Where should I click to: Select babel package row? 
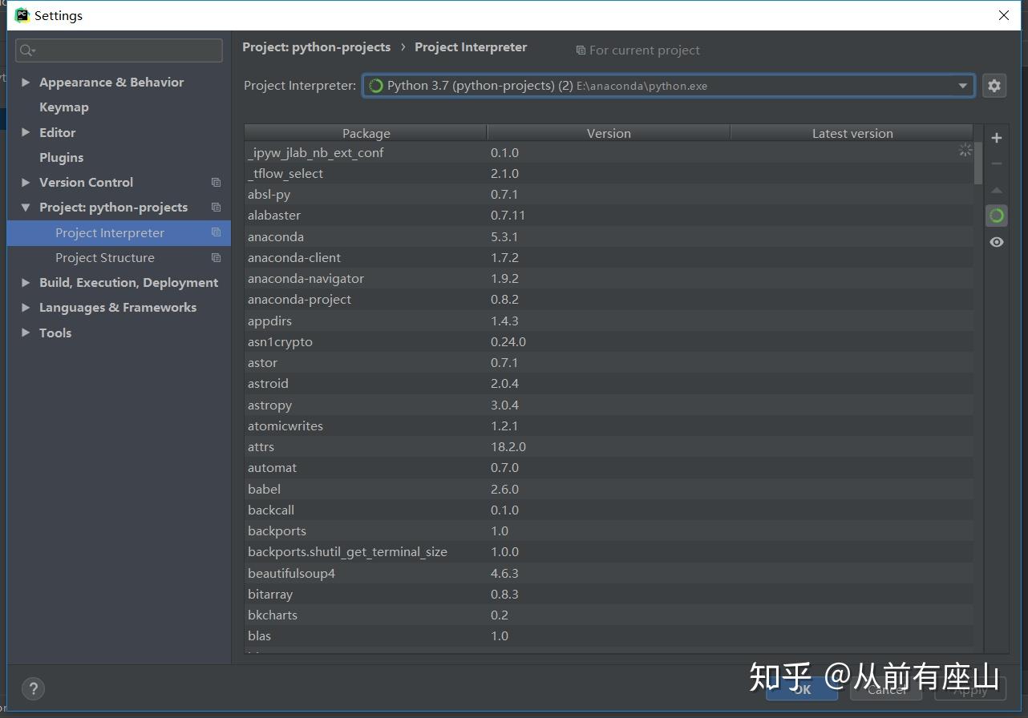(x=609, y=489)
